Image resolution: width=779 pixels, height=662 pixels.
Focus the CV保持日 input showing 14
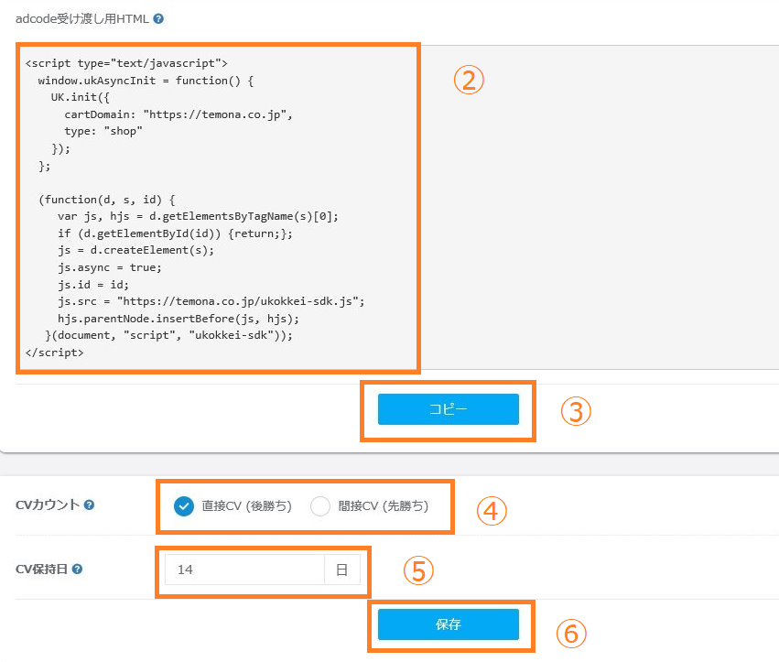(x=244, y=570)
